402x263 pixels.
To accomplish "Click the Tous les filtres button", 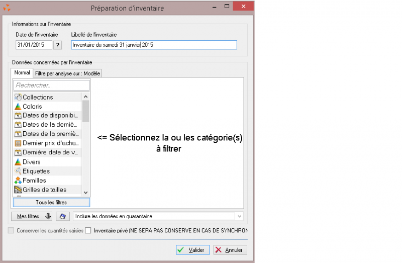I will click(51, 202).
